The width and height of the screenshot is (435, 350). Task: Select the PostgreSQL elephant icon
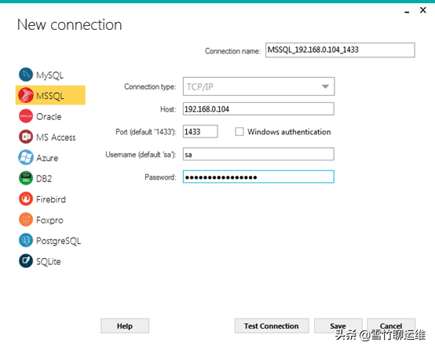(26, 241)
